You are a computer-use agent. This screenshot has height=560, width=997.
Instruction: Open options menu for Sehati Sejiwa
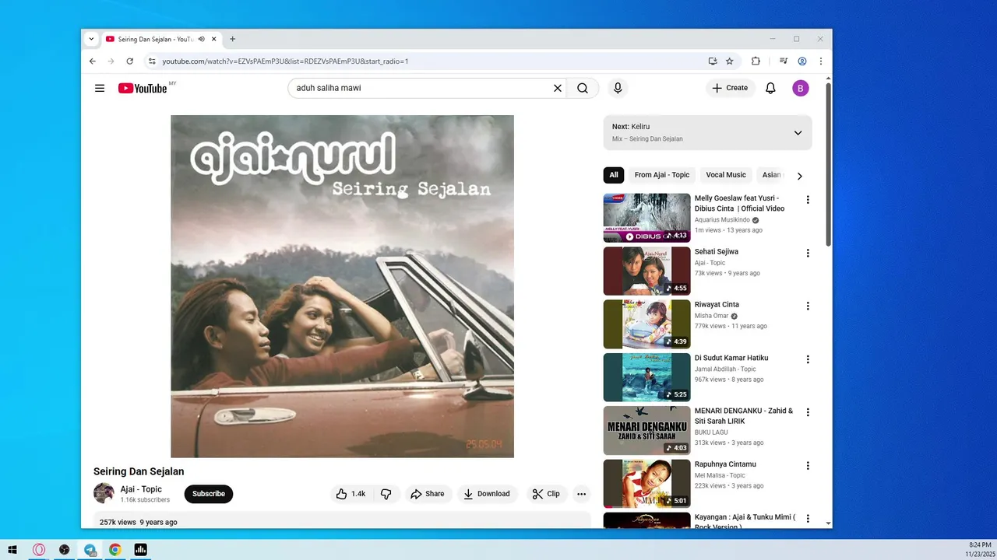pos(808,253)
